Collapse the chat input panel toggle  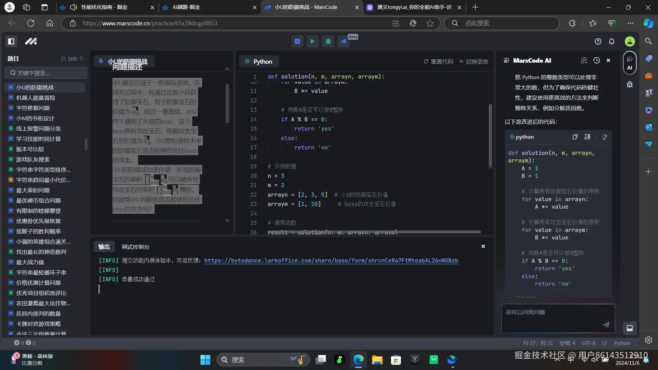[x=630, y=328]
